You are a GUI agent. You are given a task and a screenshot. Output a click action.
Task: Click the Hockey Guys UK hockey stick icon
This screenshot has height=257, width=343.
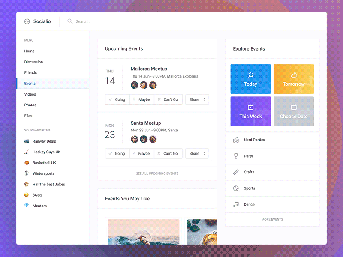27,152
